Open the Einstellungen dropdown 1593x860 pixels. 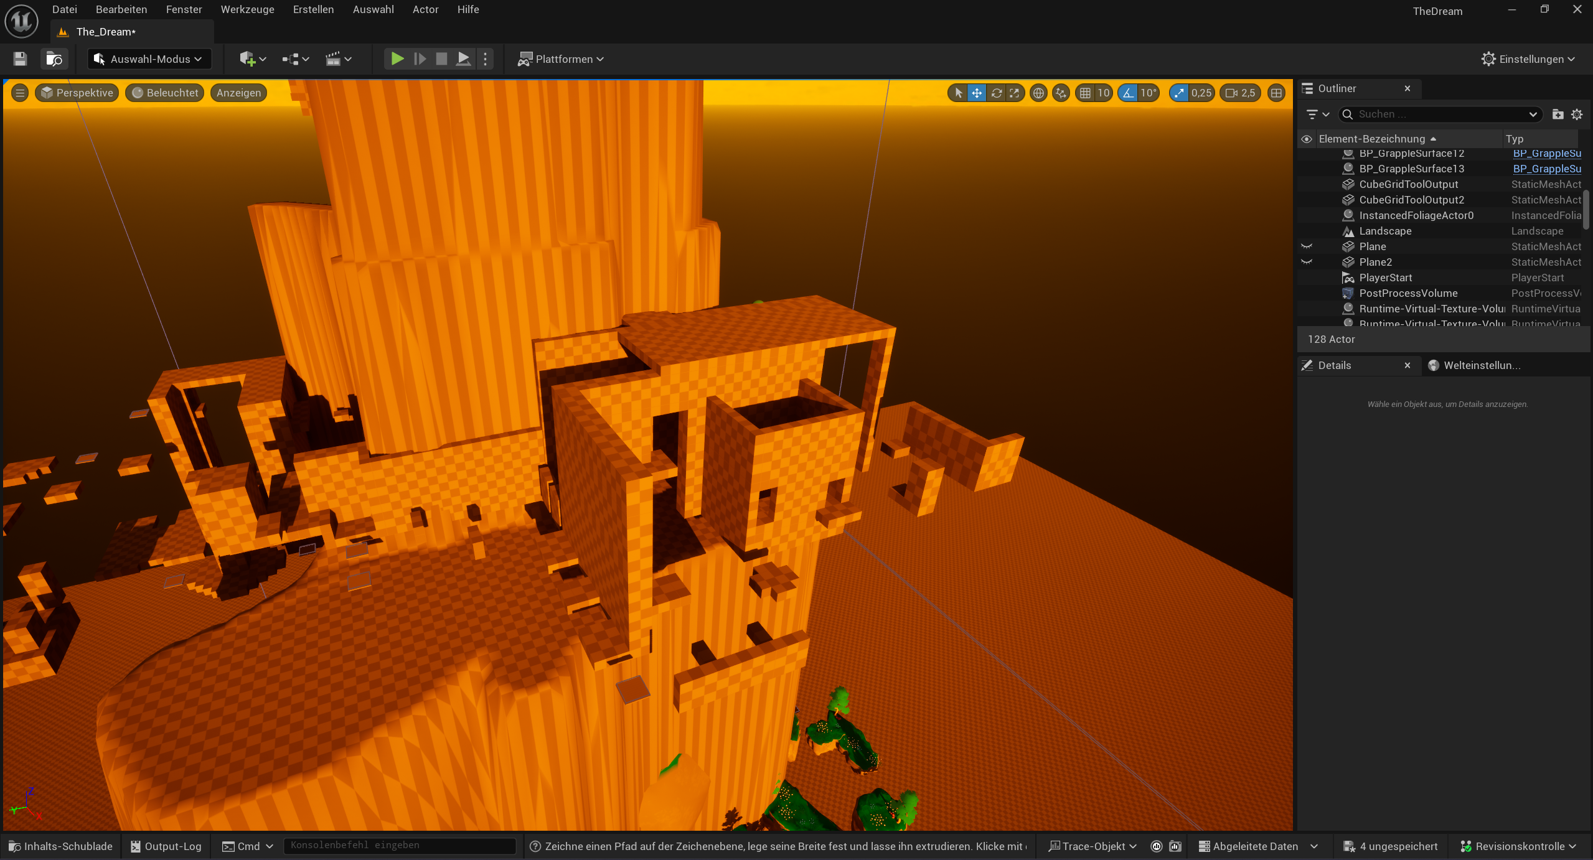pos(1528,59)
